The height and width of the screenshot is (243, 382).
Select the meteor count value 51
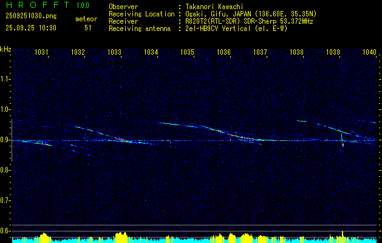point(88,28)
